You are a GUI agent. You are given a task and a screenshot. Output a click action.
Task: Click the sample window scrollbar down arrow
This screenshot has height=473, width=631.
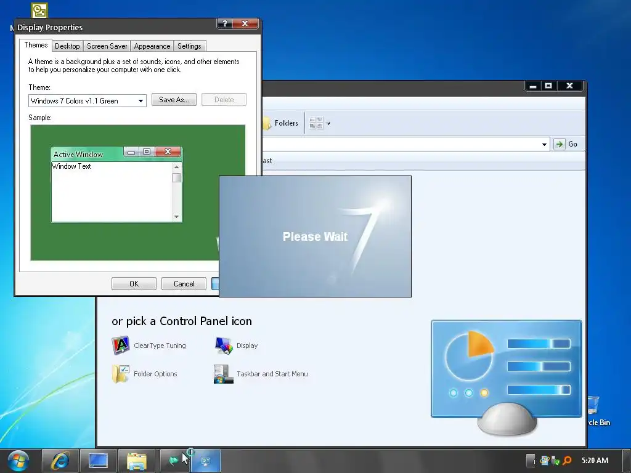coord(176,217)
